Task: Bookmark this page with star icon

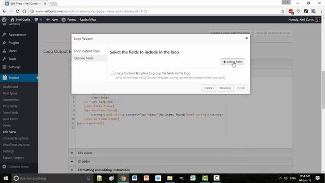Action: [283, 11]
